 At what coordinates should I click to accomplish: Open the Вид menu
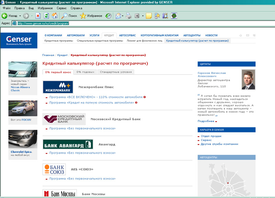31,8
